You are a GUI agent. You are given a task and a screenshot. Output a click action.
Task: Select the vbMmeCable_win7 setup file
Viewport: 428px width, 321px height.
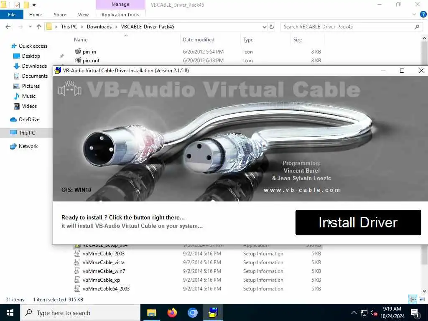(x=104, y=271)
